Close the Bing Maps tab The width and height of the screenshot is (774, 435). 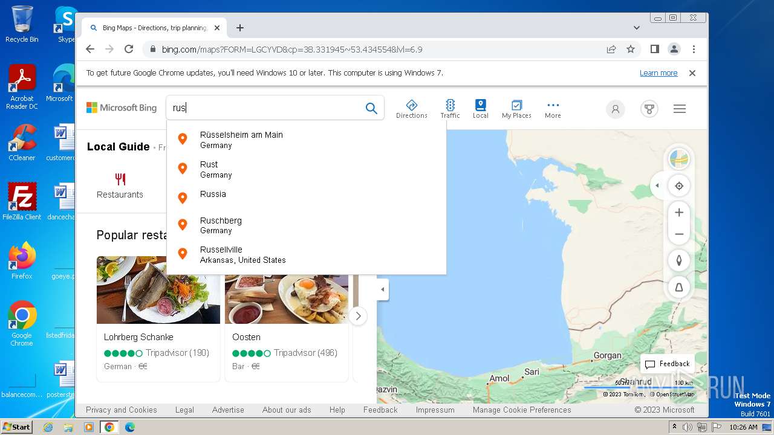[217, 28]
